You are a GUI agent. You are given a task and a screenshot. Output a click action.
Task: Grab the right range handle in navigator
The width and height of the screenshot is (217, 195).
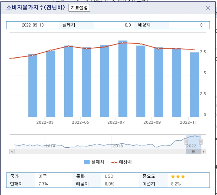click(201, 142)
